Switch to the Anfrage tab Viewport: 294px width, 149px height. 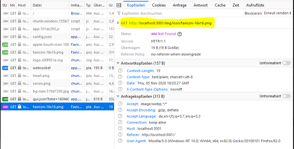point(180,5)
